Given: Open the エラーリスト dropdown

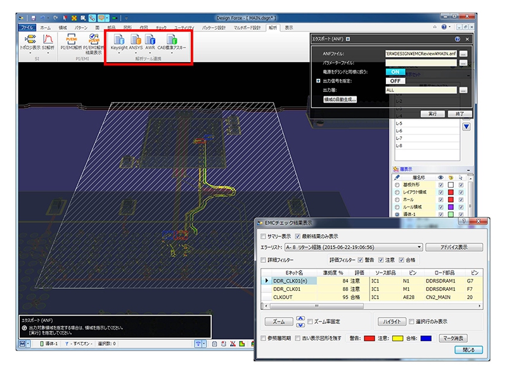Looking at the screenshot, I should [354, 247].
